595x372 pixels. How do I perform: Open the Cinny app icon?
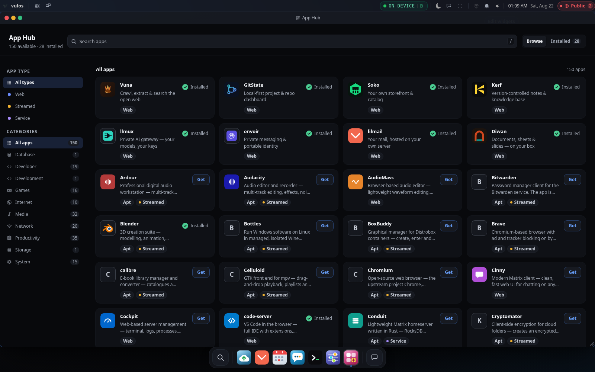(479, 275)
